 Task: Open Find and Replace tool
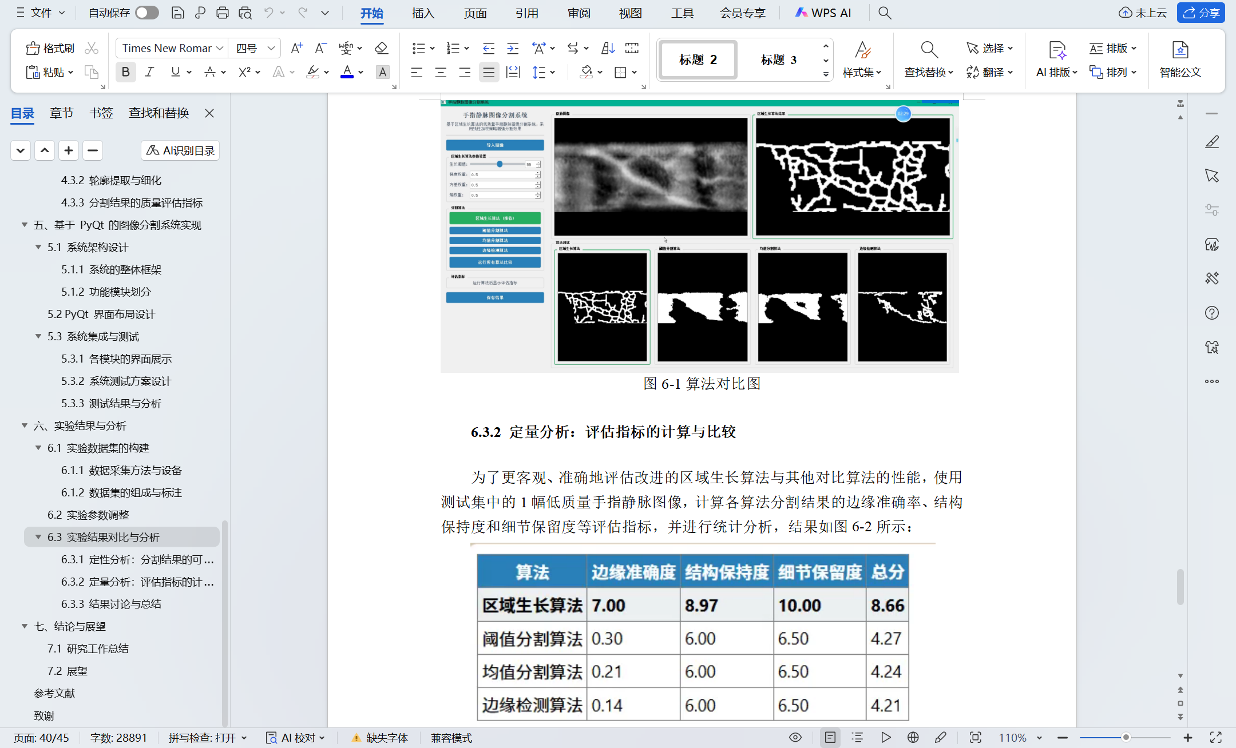point(929,59)
